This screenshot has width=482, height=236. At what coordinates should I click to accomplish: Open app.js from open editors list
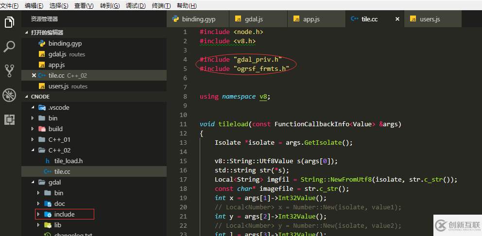pyautogui.click(x=94, y=65)
